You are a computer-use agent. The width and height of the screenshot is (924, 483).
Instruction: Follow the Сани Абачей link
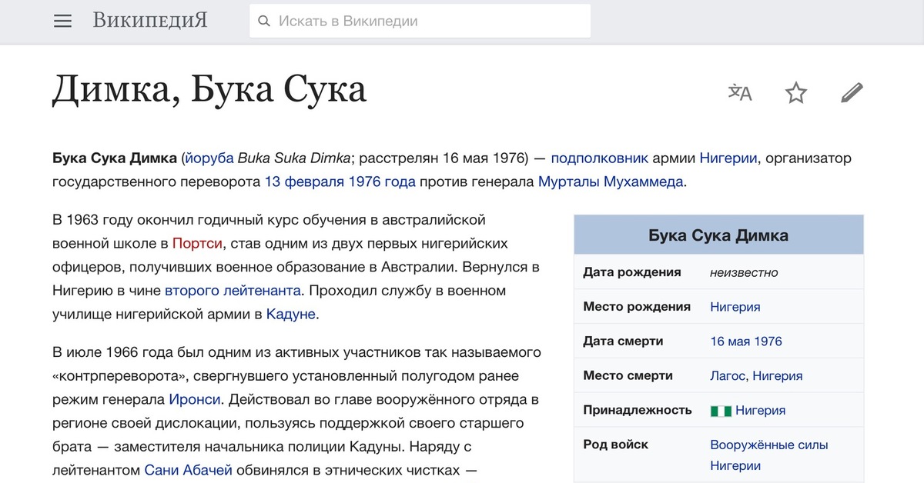[188, 470]
